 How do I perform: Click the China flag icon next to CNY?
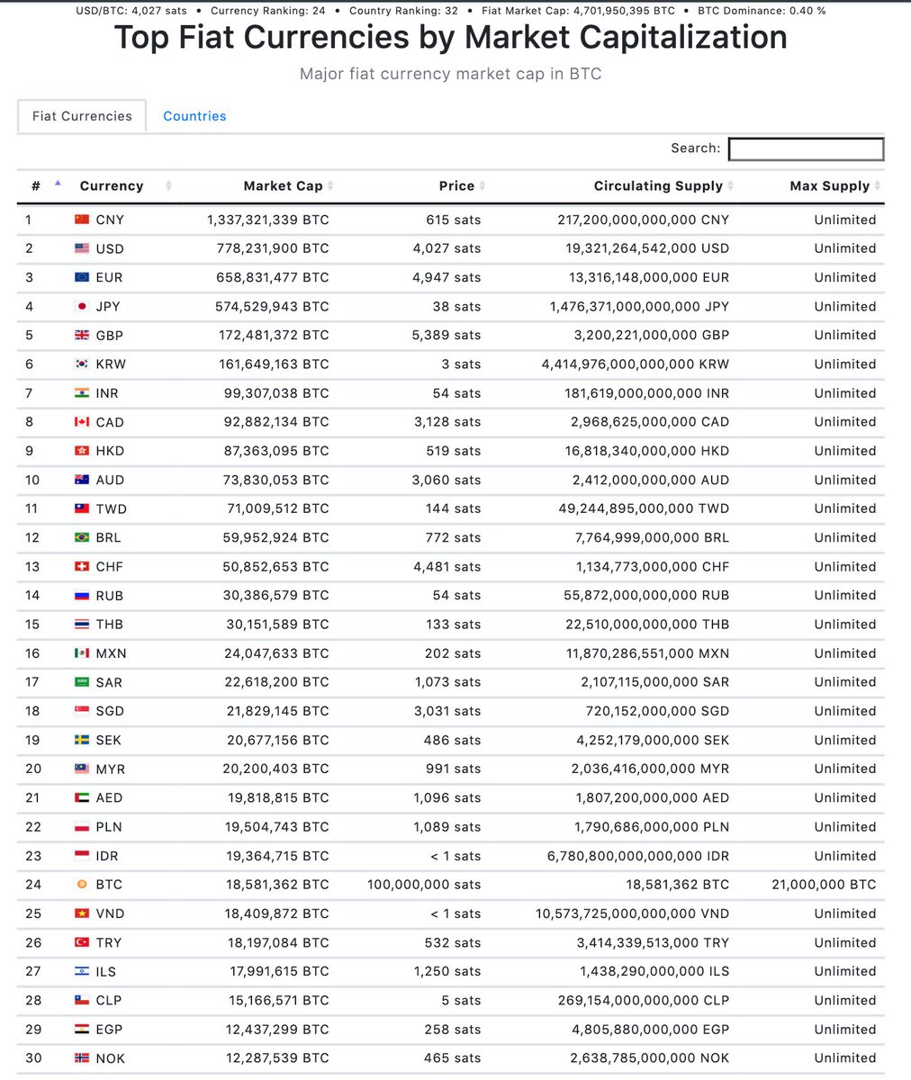pos(82,220)
